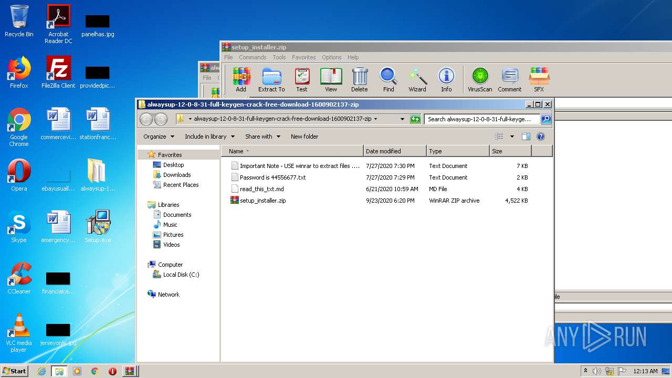Image resolution: width=672 pixels, height=378 pixels.
Task: Click the WinRAR Comment icon
Action: tap(509, 79)
